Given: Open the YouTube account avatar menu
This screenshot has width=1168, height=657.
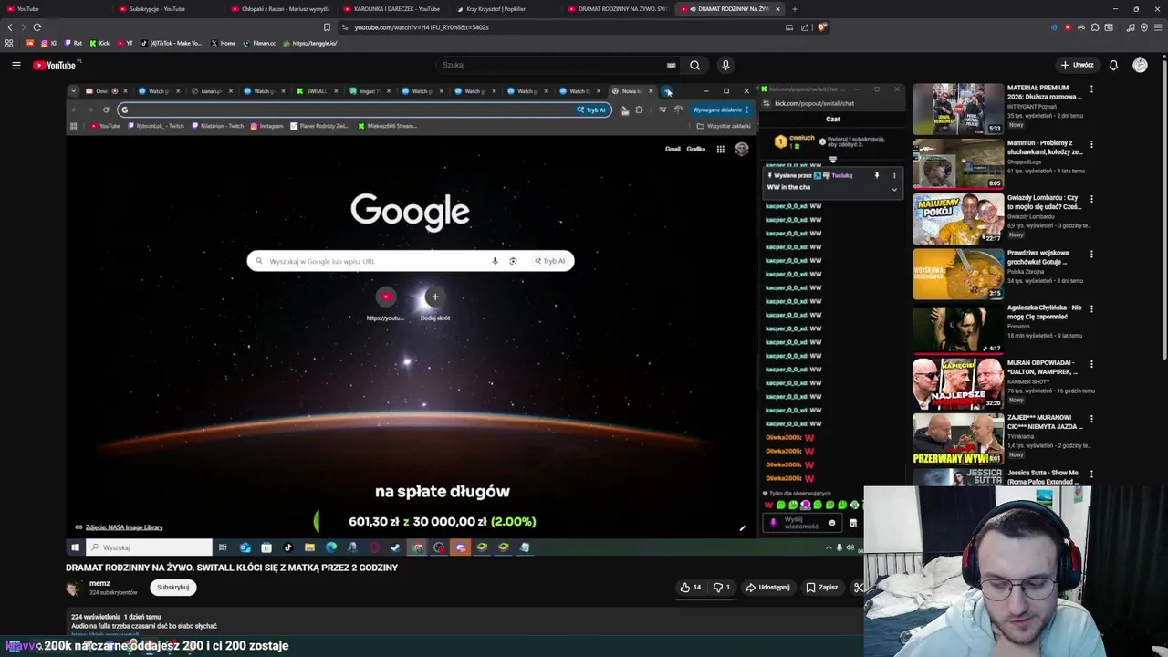Looking at the screenshot, I should [x=1140, y=65].
